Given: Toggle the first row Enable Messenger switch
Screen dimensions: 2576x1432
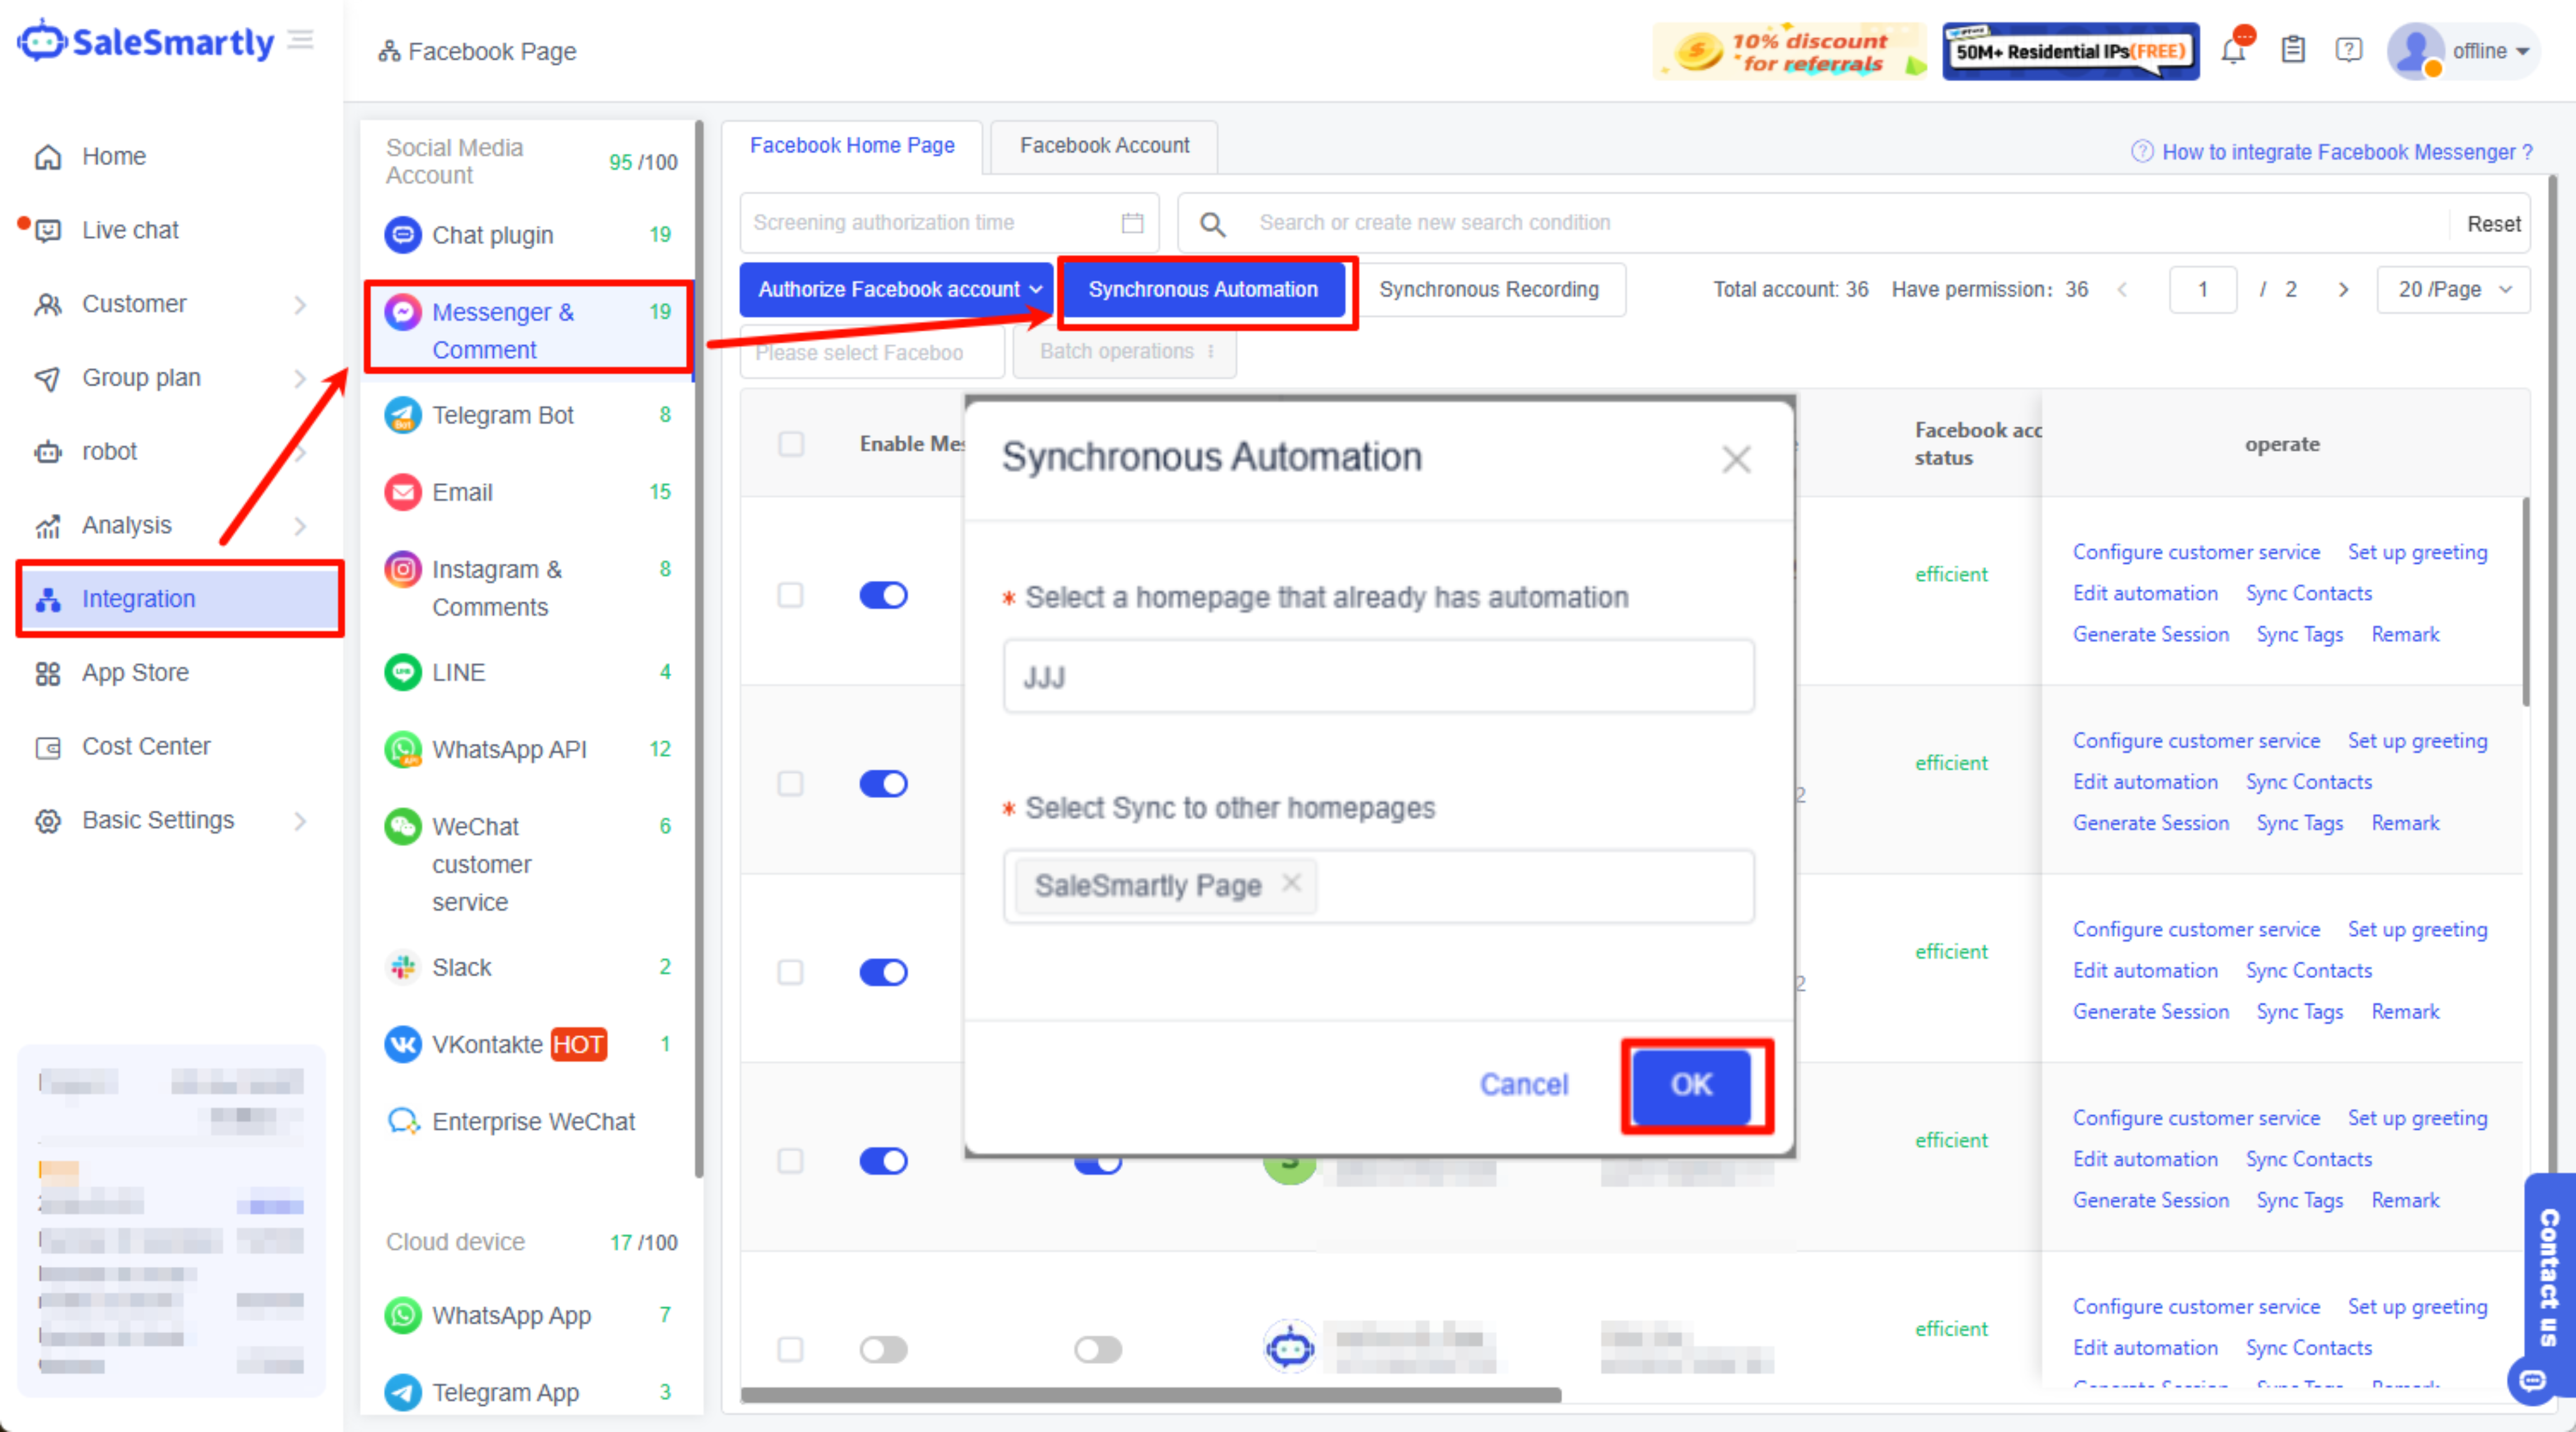Looking at the screenshot, I should pyautogui.click(x=883, y=596).
